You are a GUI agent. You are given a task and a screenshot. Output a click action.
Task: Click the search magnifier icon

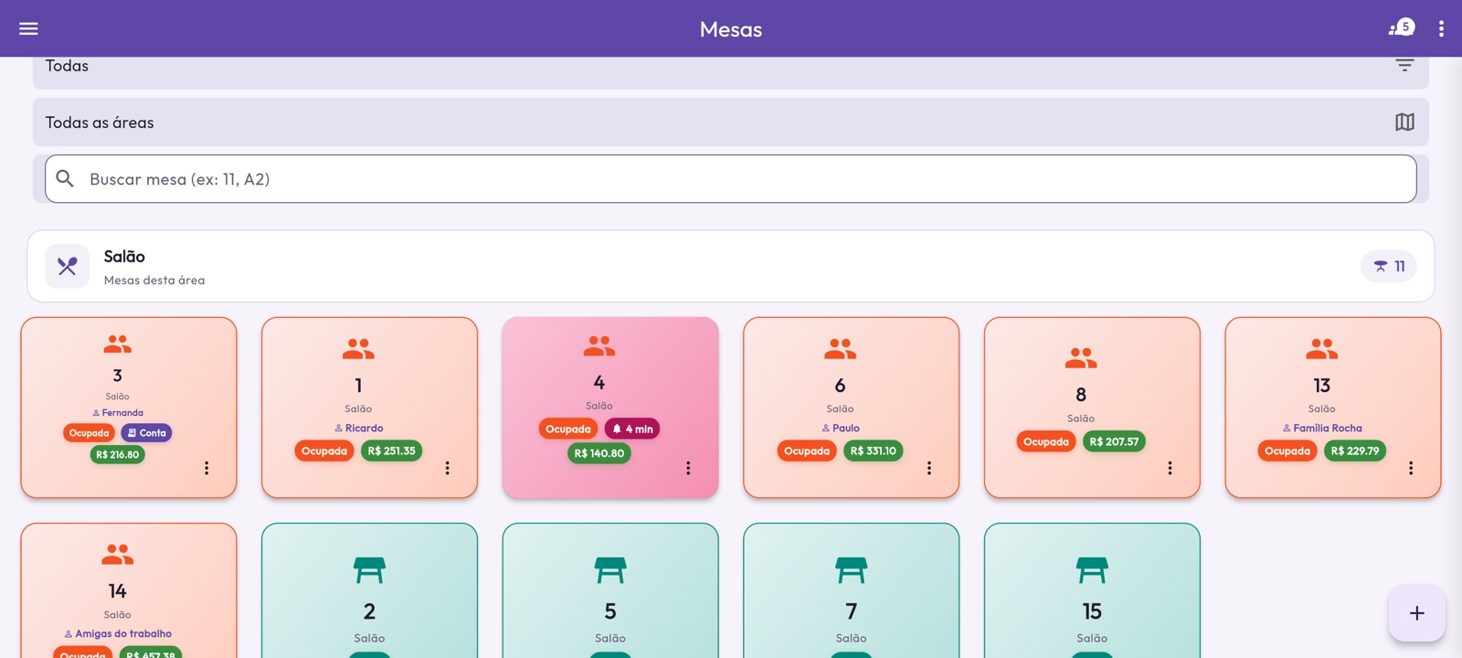65,178
